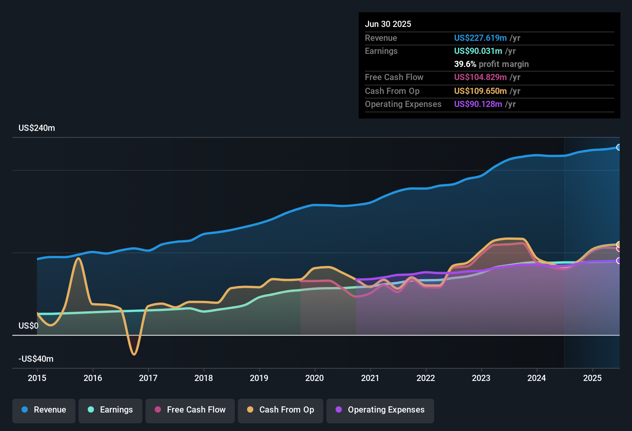The height and width of the screenshot is (431, 632).
Task: Click the 2023 x-axis label
Action: [x=481, y=378]
